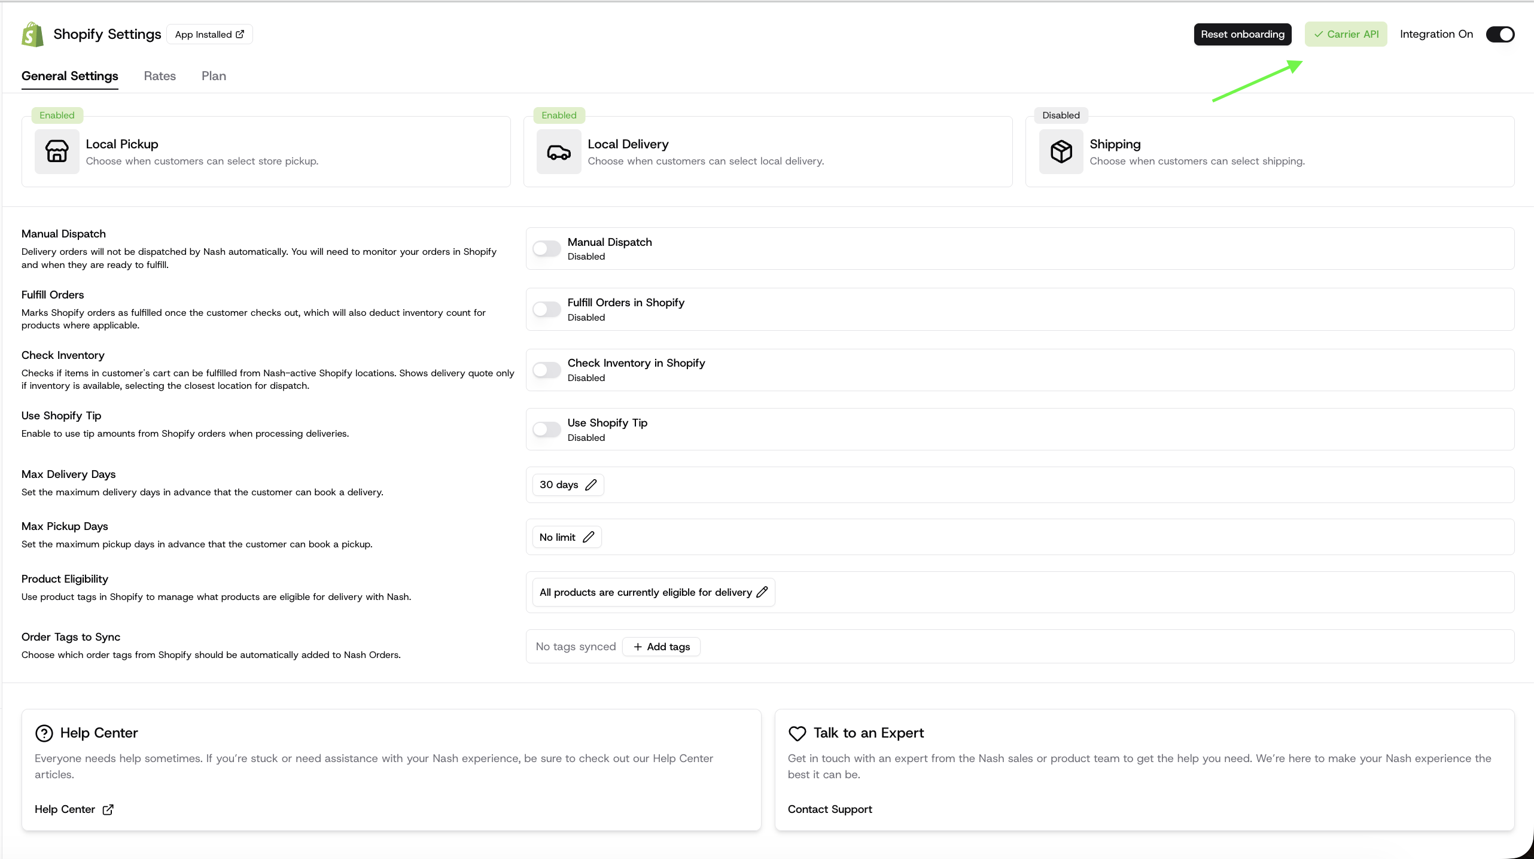Enable the Manual Dispatch switch
This screenshot has height=859, width=1534.
tap(547, 249)
